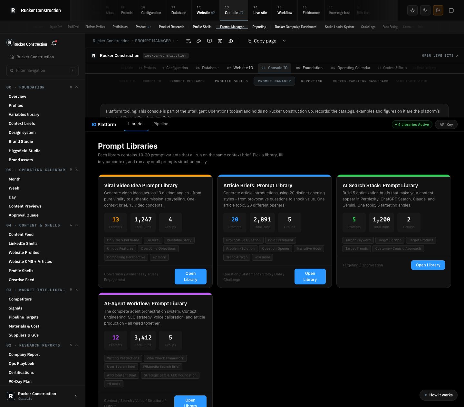Open the Article Briefs library
Image resolution: width=464 pixels, height=407 pixels.
(x=310, y=276)
